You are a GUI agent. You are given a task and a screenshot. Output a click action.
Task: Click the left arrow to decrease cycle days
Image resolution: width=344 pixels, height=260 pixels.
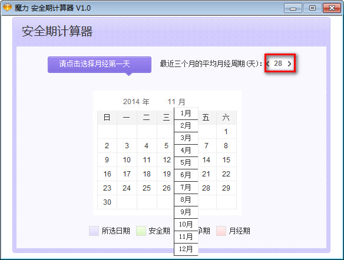(268, 64)
